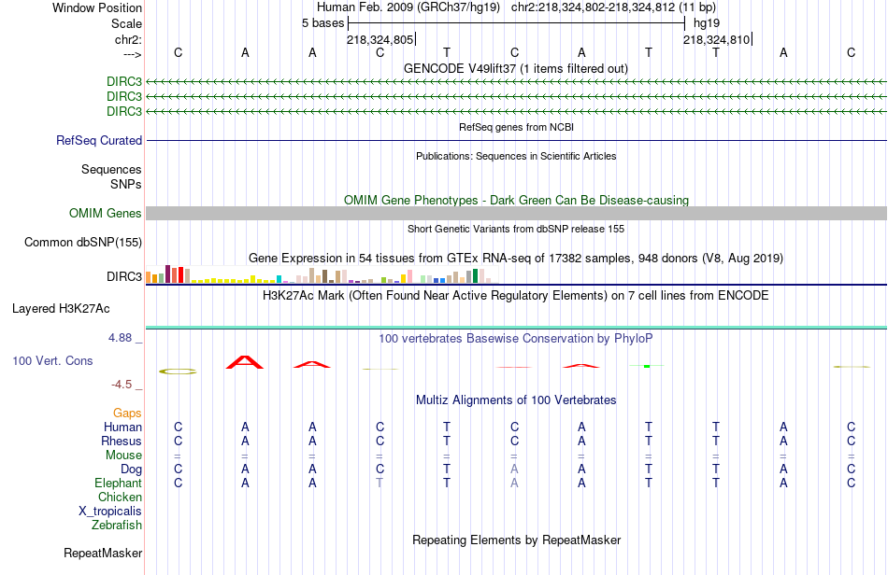Select the Rhesus alignment row label

122,441
